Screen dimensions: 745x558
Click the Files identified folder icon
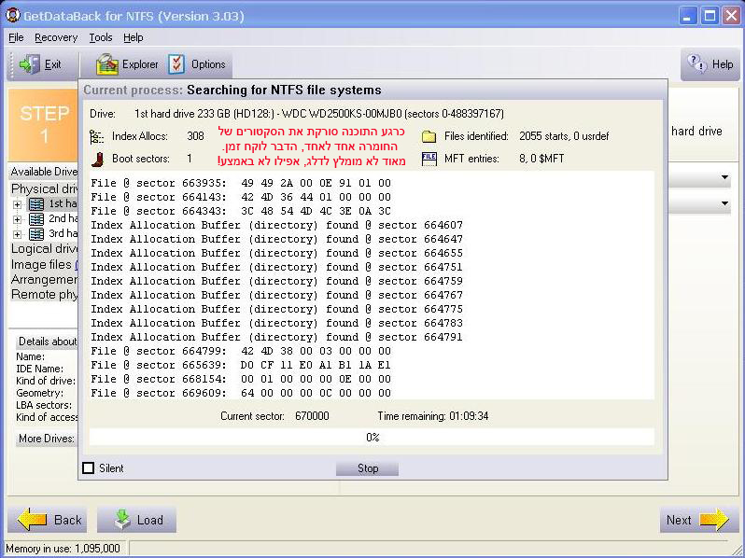(429, 136)
